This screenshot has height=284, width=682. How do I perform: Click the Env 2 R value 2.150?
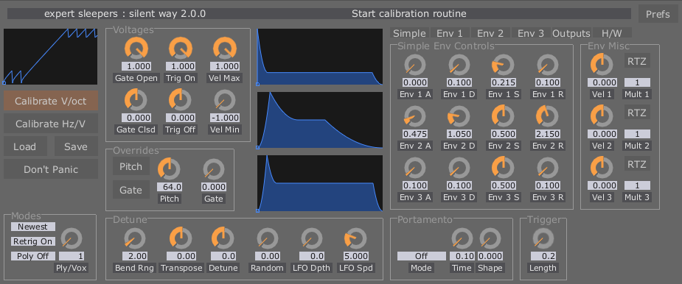click(x=548, y=134)
